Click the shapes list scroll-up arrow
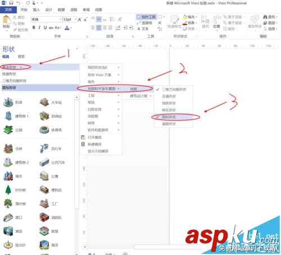This screenshot has height=255, width=281. point(76,98)
